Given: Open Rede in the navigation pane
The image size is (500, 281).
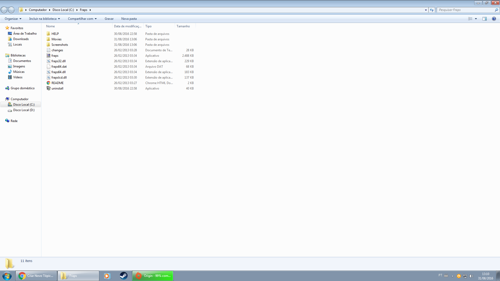Looking at the screenshot, I should (x=14, y=121).
